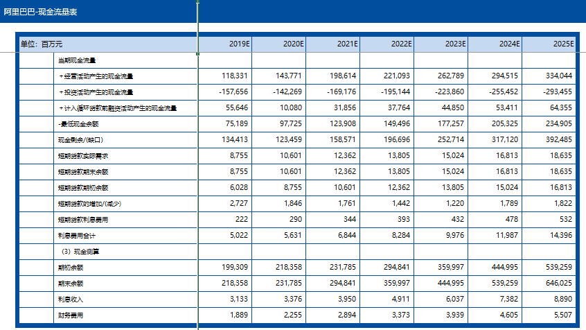The height and width of the screenshot is (330, 586).
Task: Select the 2019E column header
Action: (x=224, y=44)
